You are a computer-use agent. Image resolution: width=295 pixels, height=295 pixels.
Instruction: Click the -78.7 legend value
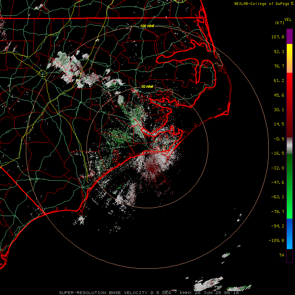click(278, 212)
